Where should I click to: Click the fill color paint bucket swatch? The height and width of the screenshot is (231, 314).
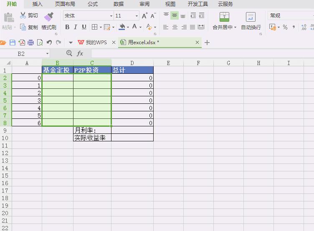pyautogui.click(x=122, y=27)
